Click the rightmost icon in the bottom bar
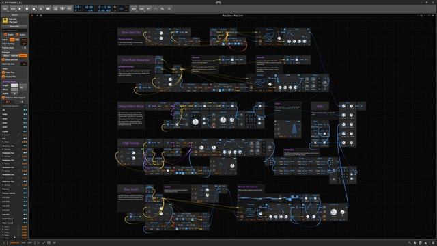 pos(433,243)
